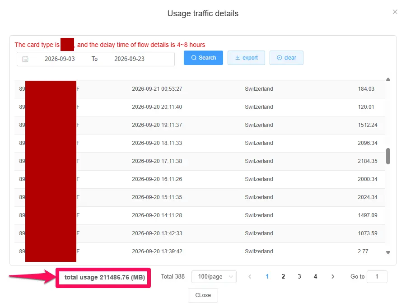Viewport: 401px width, 307px height.
Task: Select page 2 in pagination
Action: tap(283, 277)
